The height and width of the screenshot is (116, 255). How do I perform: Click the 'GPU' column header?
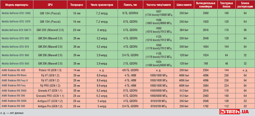click(x=50, y=5)
